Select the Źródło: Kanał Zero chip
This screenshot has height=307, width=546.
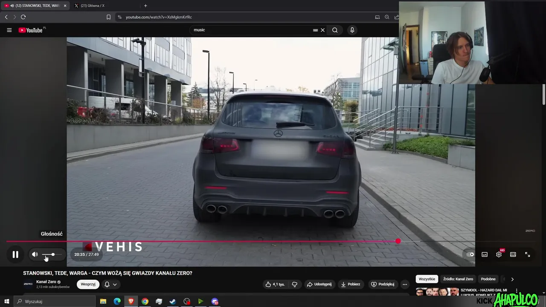click(x=458, y=279)
